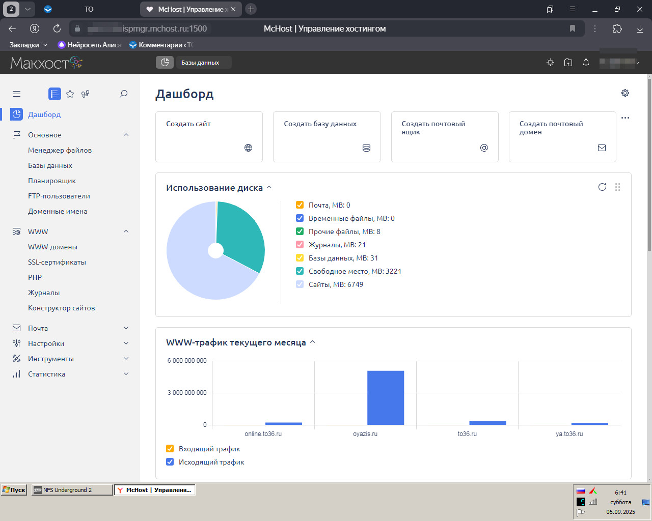Click the oyazis.ru traffic bar
Viewport: 652px width, 521px height.
[x=386, y=398]
